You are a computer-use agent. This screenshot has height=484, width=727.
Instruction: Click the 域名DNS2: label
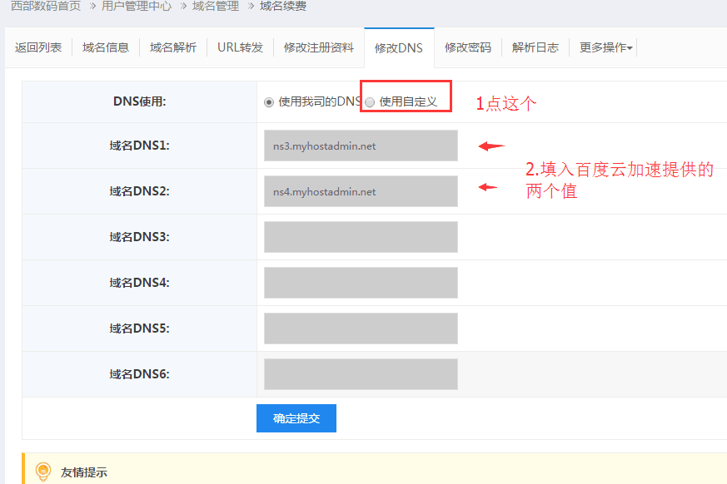click(140, 191)
